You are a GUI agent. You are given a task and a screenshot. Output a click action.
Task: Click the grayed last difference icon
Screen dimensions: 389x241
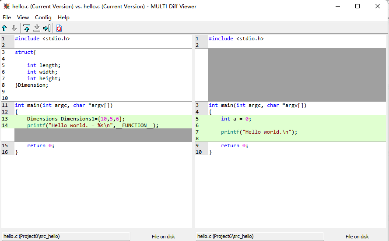[37, 28]
